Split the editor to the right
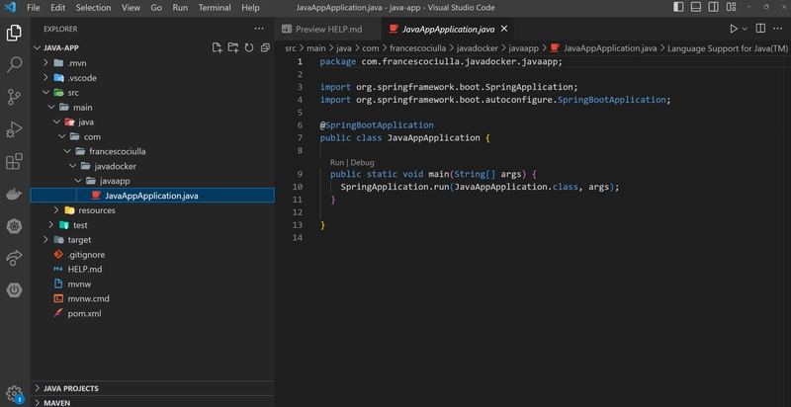Image resolution: width=791 pixels, height=407 pixels. click(760, 29)
